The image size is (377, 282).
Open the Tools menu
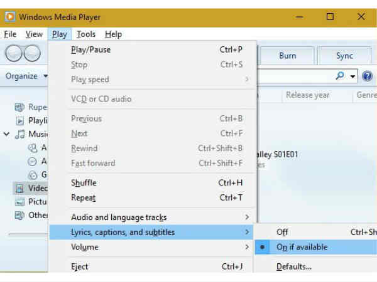point(86,34)
